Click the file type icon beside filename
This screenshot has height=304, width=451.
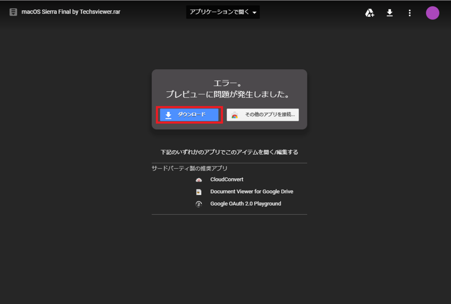tap(13, 12)
